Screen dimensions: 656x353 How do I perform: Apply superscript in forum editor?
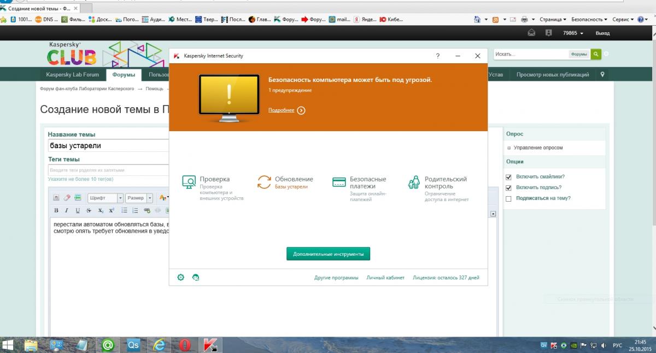click(111, 210)
